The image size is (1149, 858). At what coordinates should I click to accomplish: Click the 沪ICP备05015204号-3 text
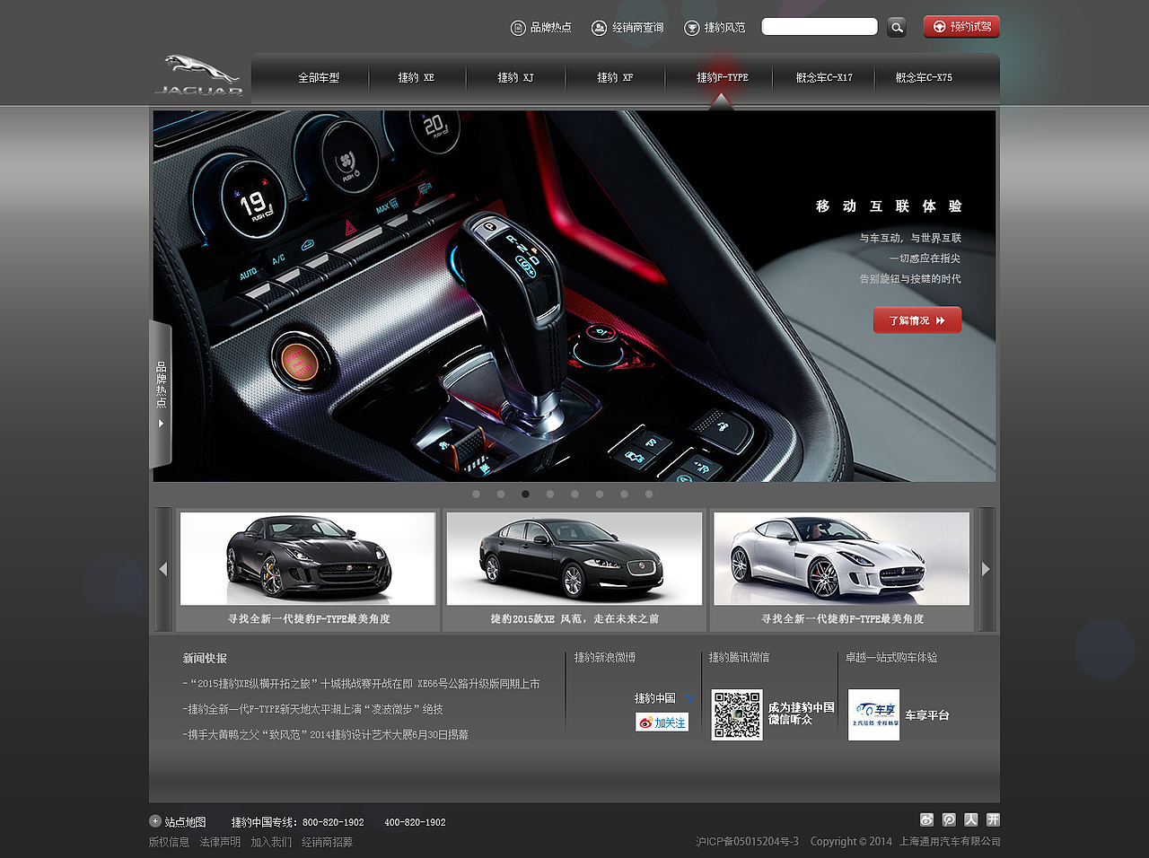pyautogui.click(x=747, y=842)
